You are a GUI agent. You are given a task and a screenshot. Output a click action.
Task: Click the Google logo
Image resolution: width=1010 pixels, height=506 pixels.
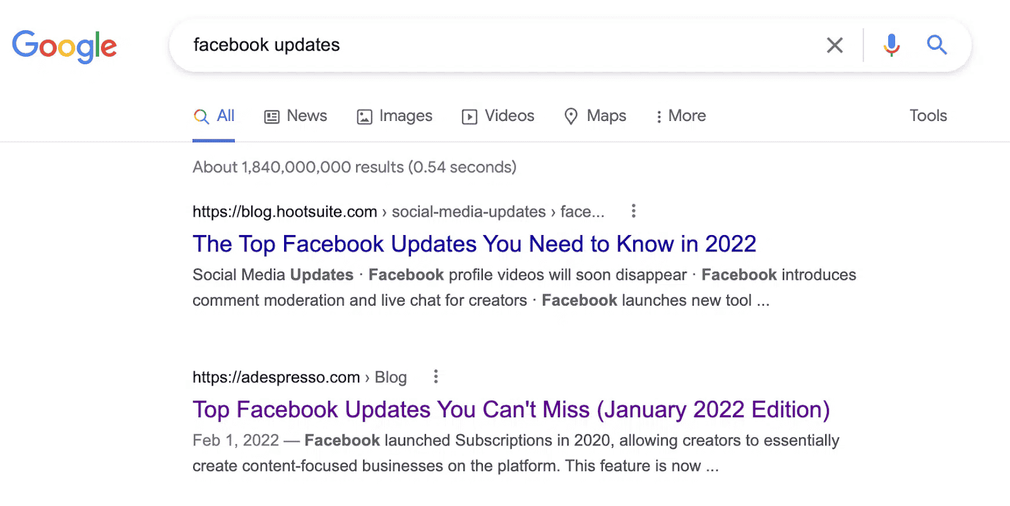tap(64, 46)
